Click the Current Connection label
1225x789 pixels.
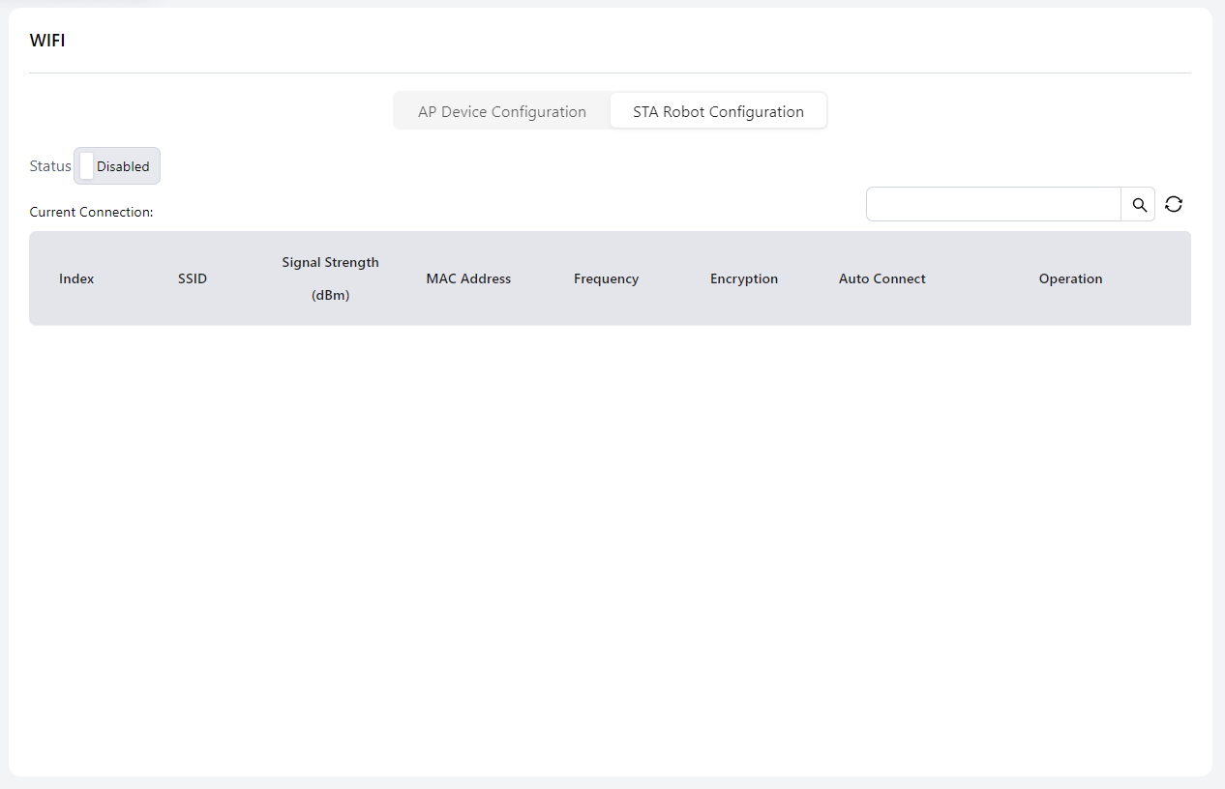(91, 212)
